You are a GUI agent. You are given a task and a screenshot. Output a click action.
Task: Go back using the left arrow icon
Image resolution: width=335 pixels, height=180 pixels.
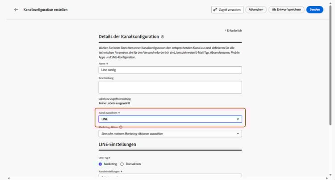point(16,10)
